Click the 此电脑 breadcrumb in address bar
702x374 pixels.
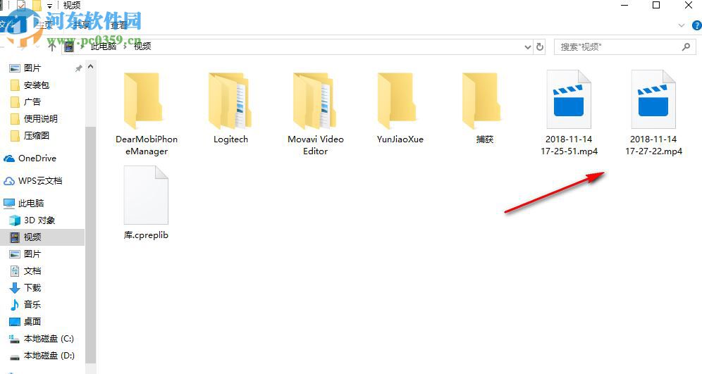(104, 46)
